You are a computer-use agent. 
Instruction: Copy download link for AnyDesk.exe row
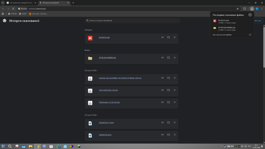pos(162,37)
